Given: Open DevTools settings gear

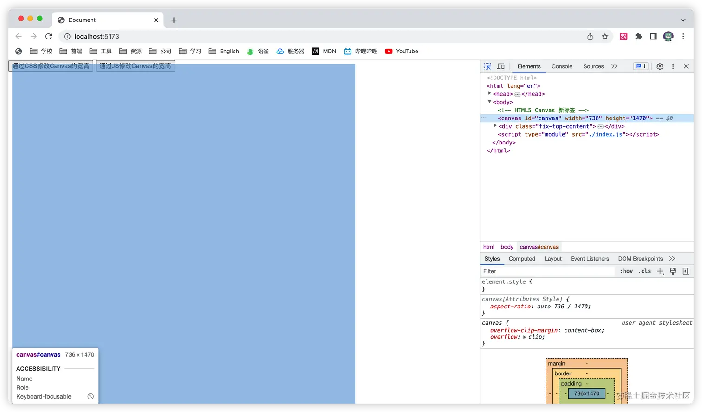Looking at the screenshot, I should tap(660, 66).
